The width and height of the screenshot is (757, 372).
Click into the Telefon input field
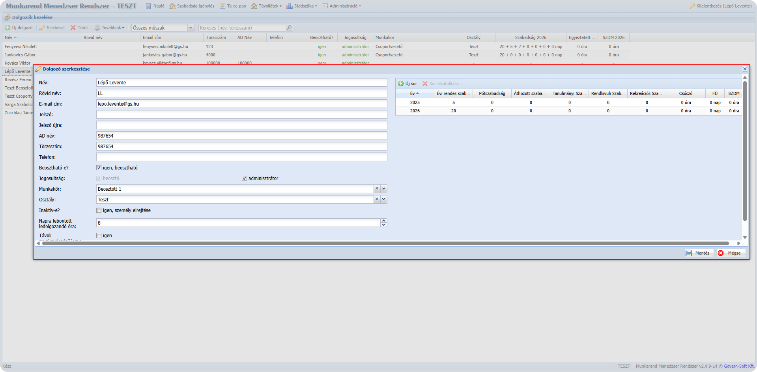coord(241,157)
